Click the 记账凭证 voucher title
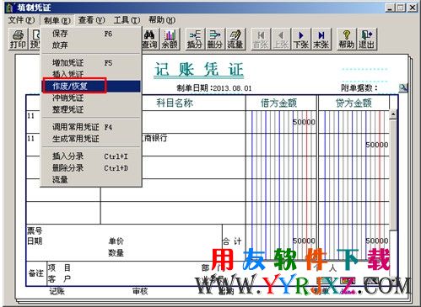This screenshot has width=421, height=307. pos(199,69)
